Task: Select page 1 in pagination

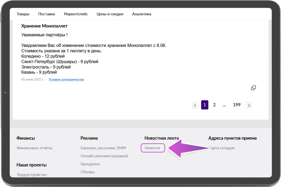Action: point(204,105)
